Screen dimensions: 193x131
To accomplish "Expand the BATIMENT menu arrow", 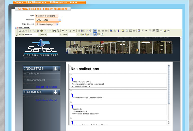I will tap(56, 92).
